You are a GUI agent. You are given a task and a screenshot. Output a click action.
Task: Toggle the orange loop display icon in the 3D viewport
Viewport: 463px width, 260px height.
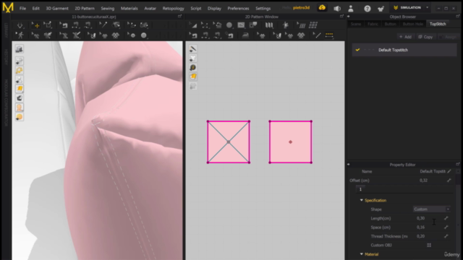(x=20, y=70)
